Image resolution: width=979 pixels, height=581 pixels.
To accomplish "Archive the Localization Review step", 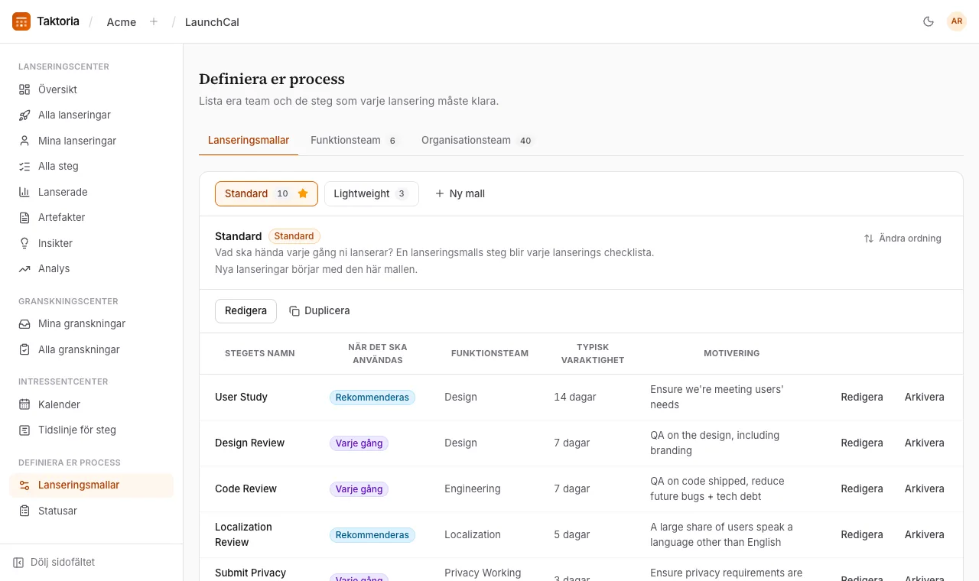I will coord(925,534).
